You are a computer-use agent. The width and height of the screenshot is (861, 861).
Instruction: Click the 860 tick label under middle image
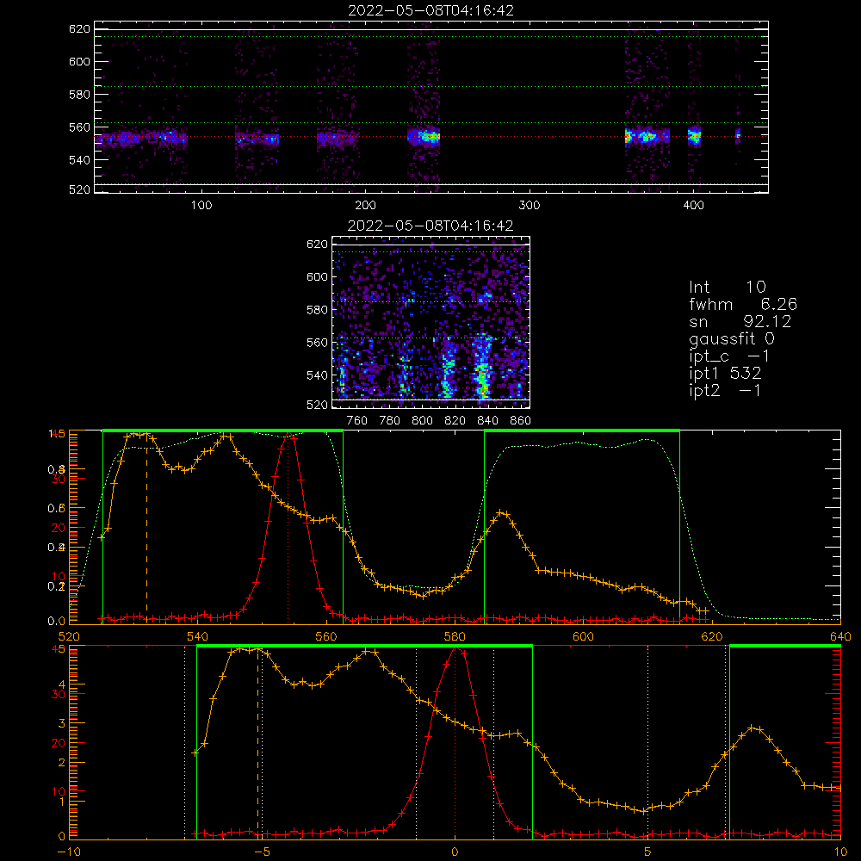point(521,421)
